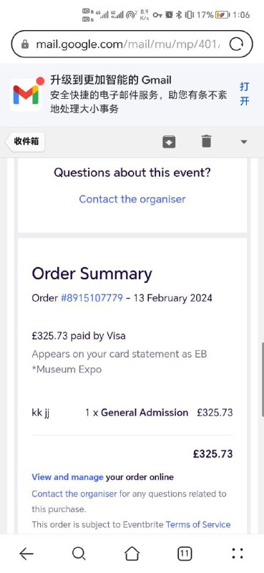Open the tab switcher showing 11

tap(185, 554)
